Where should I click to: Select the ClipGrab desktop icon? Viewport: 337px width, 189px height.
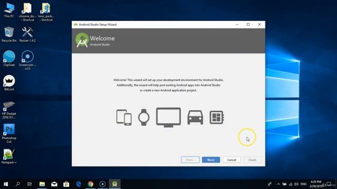pos(9,58)
